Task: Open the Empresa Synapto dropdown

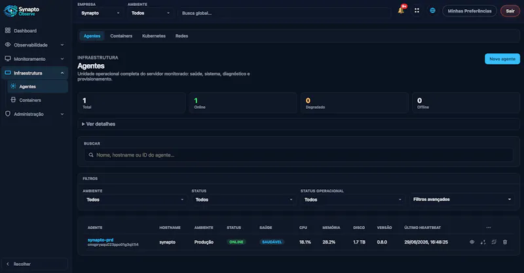Action: (100, 13)
